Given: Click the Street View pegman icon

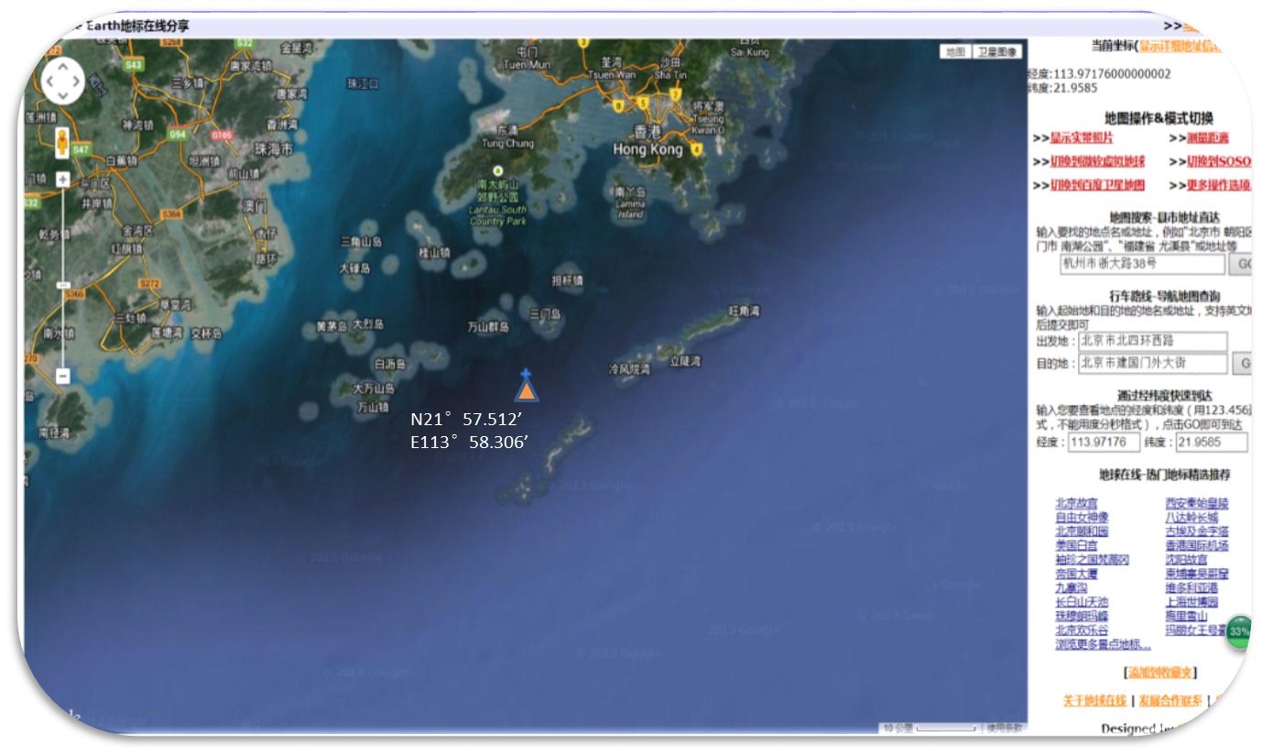Looking at the screenshot, I should [x=63, y=144].
